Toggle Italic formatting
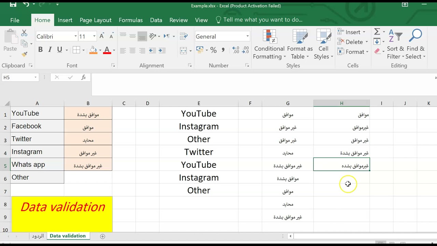Viewport: 437px width, 246px height. click(x=50, y=50)
